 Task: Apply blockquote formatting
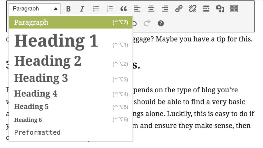click(x=124, y=8)
